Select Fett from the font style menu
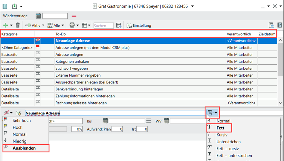The image size is (284, 161). click(x=220, y=128)
